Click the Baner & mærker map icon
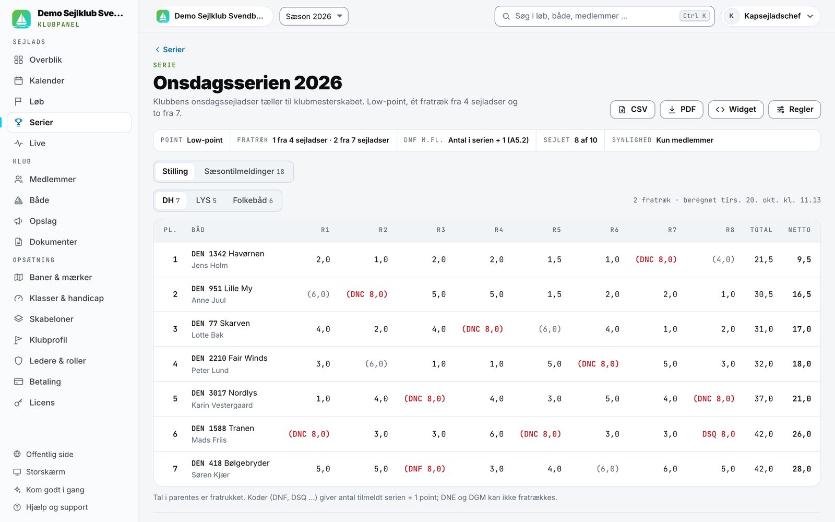Image resolution: width=835 pixels, height=522 pixels. pyautogui.click(x=19, y=278)
